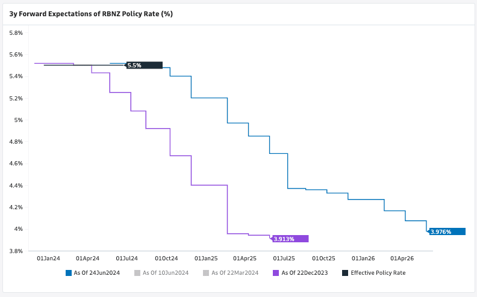Click the blue As Of 24Jun2024 legend swatch
This screenshot has height=297, width=477.
69,273
